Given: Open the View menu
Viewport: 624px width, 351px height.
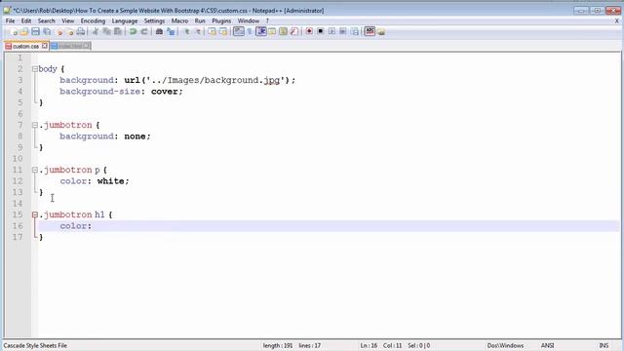Looking at the screenshot, I should click(67, 20).
